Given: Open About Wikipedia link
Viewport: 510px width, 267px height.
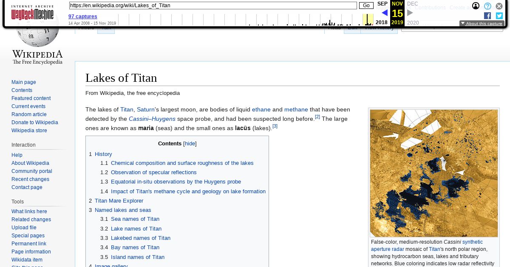Looking at the screenshot, I should pos(30,163).
